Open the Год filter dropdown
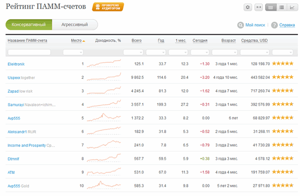The width and height of the screenshot is (300, 196). pos(156,52)
